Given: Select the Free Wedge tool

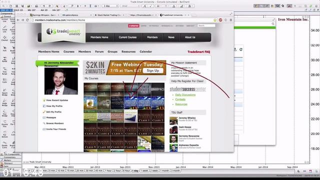Looking at the screenshot, I should [x=4, y=113].
